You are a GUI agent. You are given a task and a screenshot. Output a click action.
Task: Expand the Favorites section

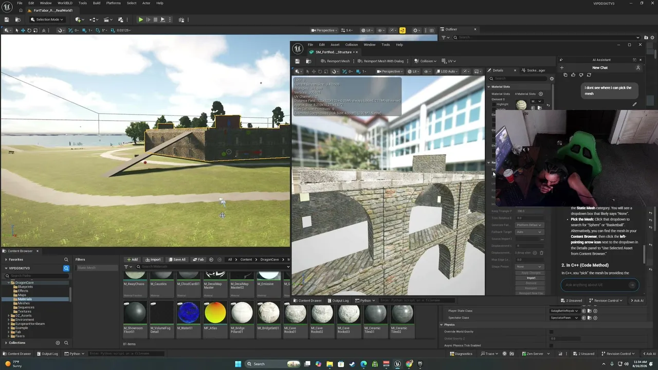click(x=6, y=260)
